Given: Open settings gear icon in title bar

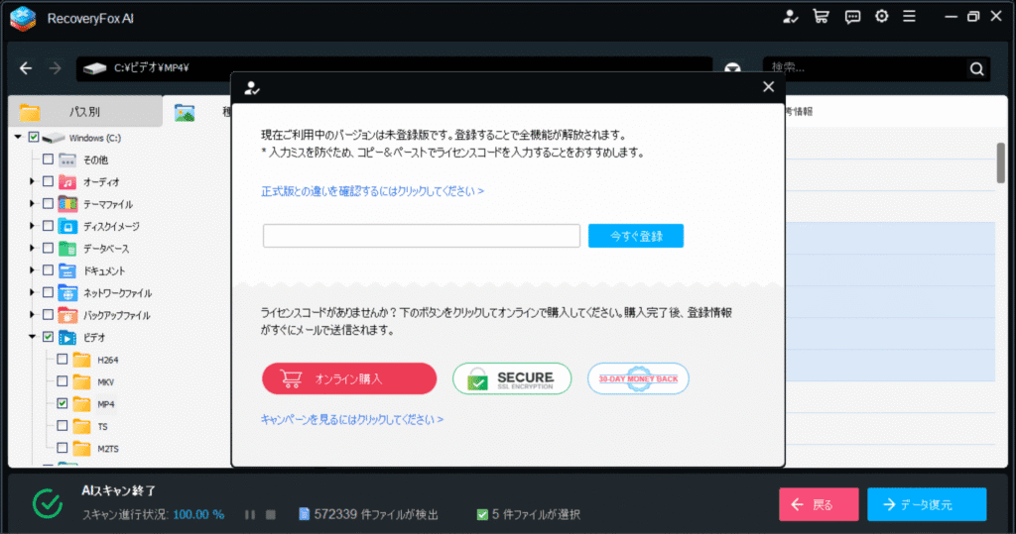Looking at the screenshot, I should [881, 17].
